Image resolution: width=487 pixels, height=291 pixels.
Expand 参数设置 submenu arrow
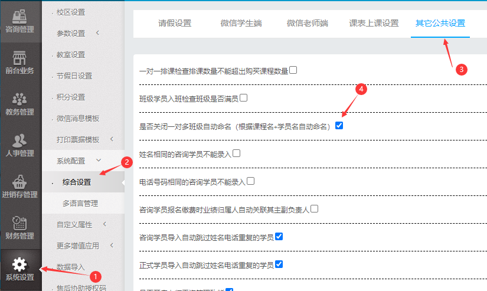coord(97,32)
